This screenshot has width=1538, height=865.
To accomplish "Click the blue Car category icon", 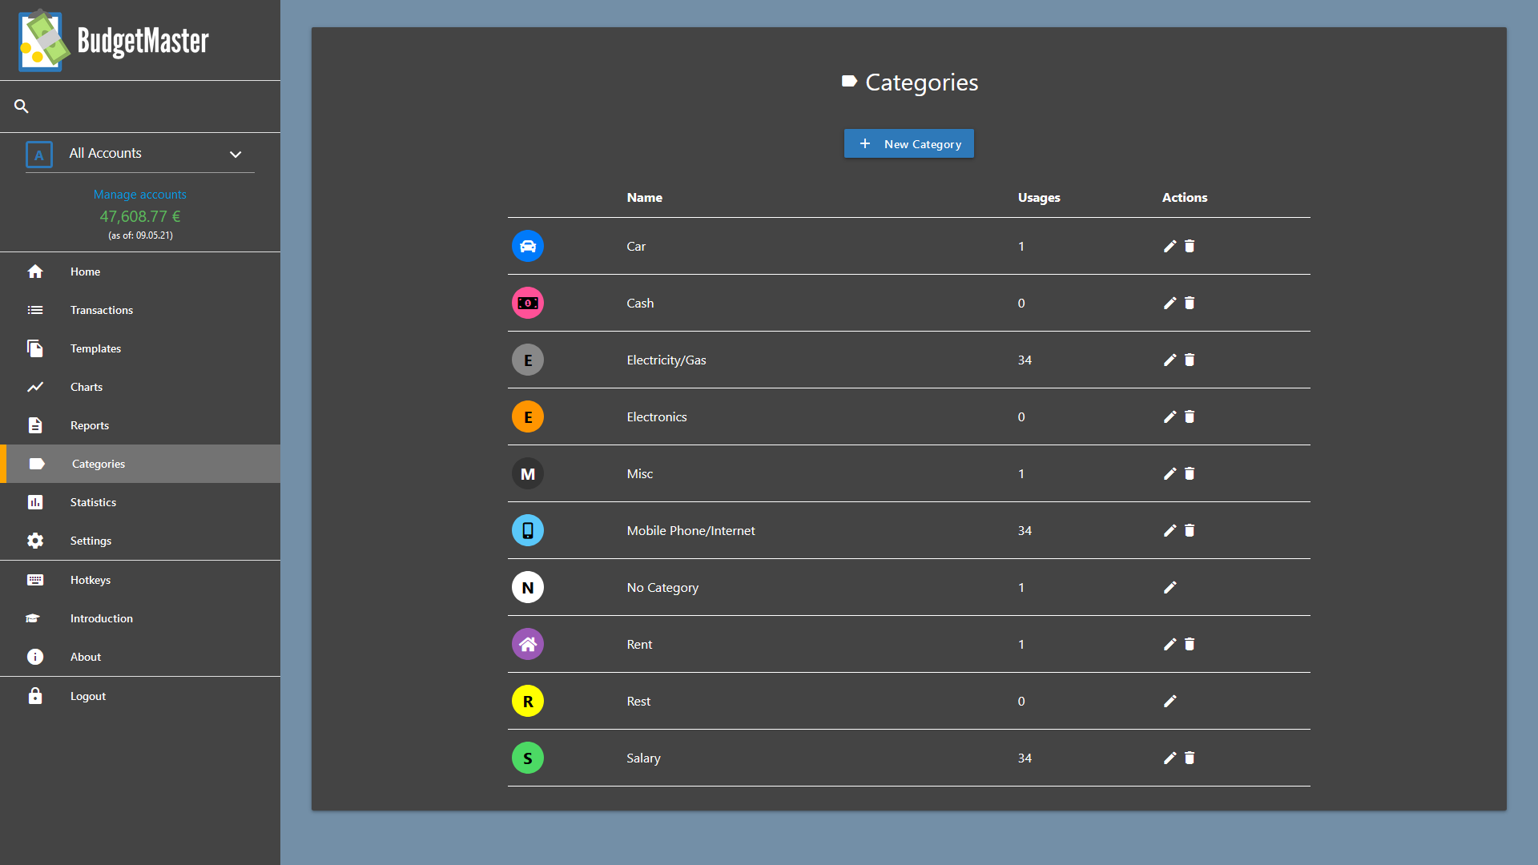I will pyautogui.click(x=528, y=246).
